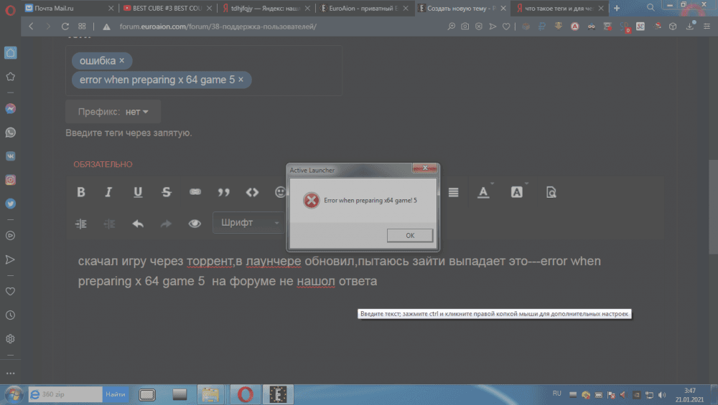Toggle underline formatting
Image resolution: width=718 pixels, height=405 pixels.
pyautogui.click(x=138, y=192)
